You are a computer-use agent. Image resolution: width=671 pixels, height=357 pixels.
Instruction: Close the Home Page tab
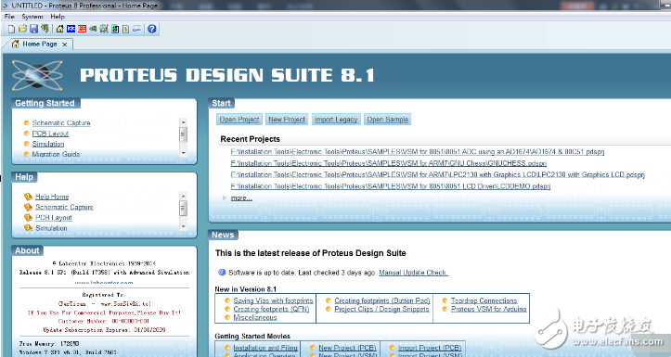click(65, 44)
